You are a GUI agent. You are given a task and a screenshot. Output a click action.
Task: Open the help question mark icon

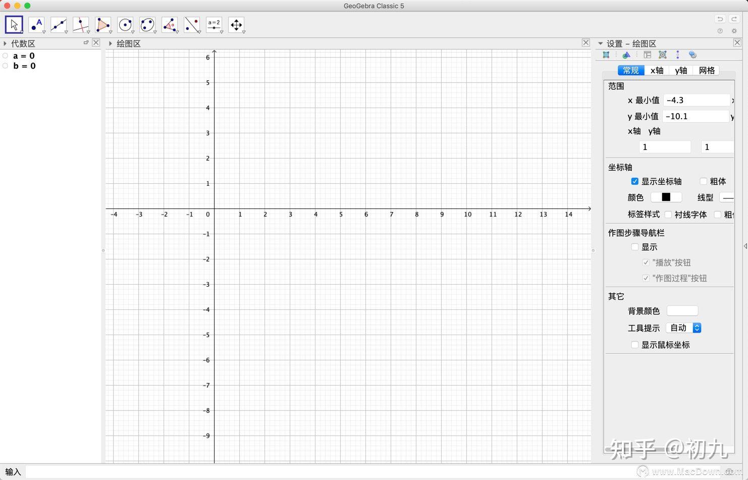point(720,31)
